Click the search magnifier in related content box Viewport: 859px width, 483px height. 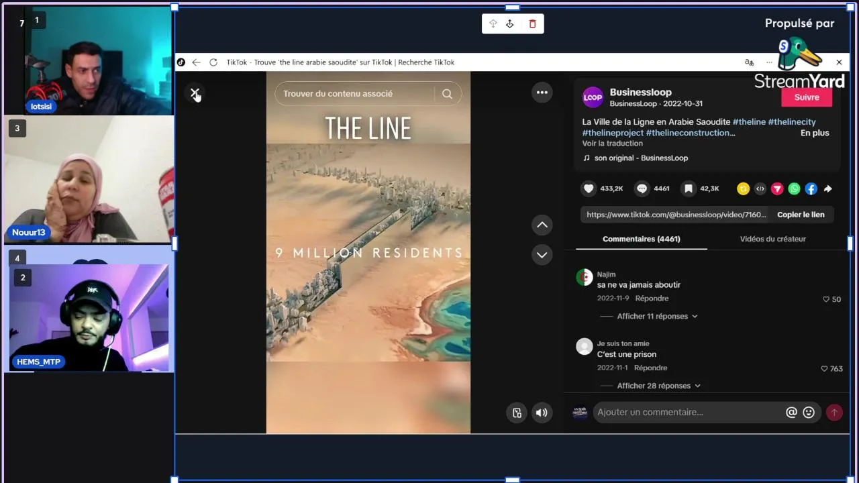click(x=447, y=94)
